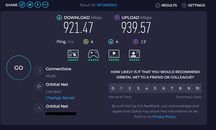Open the Results page
The image size is (216, 130).
click(166, 5)
